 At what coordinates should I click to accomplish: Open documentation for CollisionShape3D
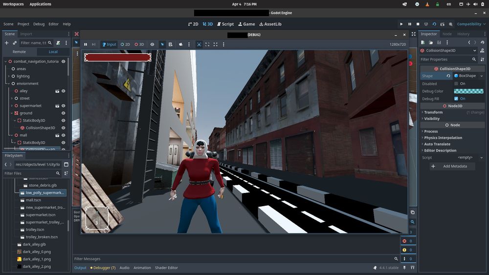click(x=483, y=50)
